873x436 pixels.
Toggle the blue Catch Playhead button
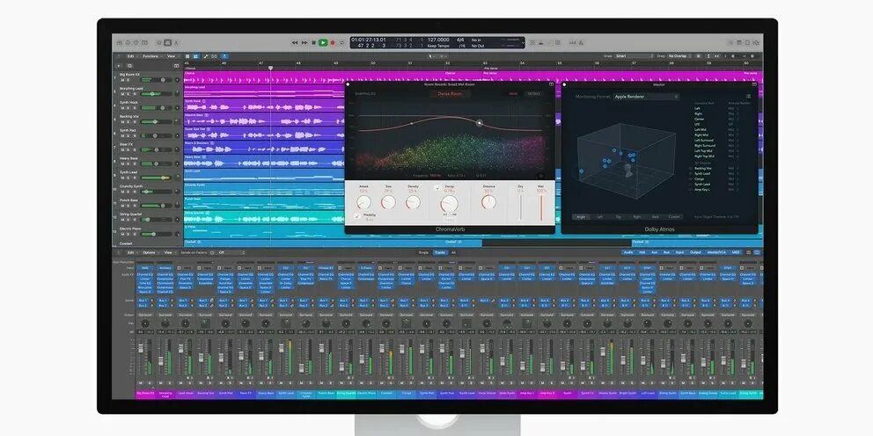click(224, 56)
